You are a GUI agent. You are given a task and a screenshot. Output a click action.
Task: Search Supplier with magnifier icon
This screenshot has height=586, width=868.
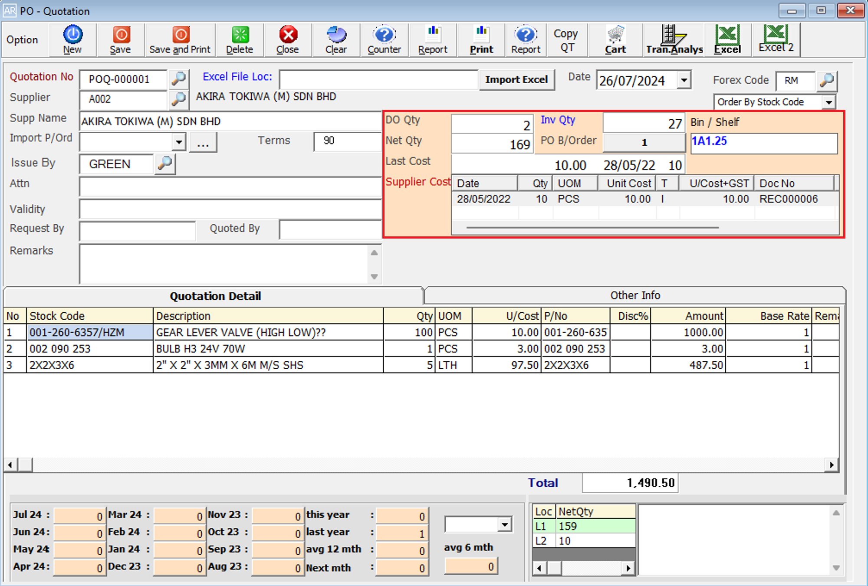click(178, 99)
